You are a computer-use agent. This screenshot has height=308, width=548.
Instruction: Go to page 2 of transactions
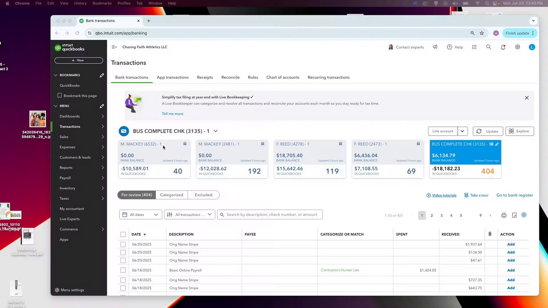click(x=432, y=216)
